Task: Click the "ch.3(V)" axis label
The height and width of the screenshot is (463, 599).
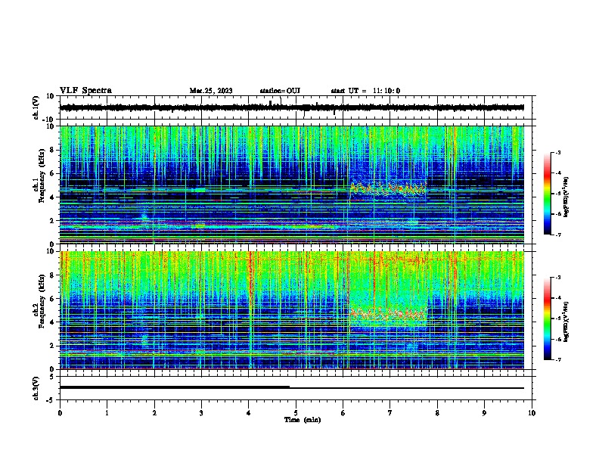Action: click(x=36, y=389)
